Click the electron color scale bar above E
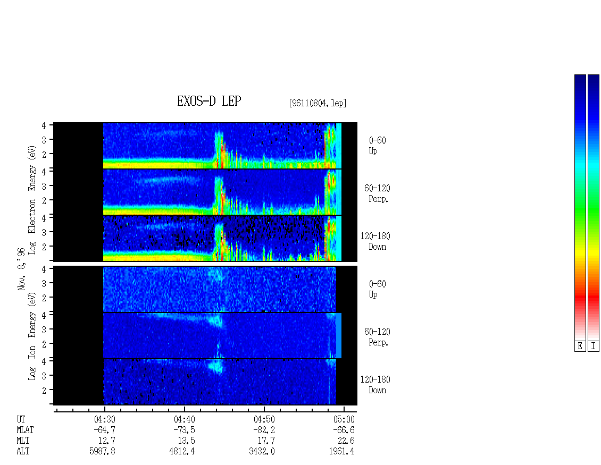Image resolution: width=601 pixels, height=465 pixels. (580, 207)
